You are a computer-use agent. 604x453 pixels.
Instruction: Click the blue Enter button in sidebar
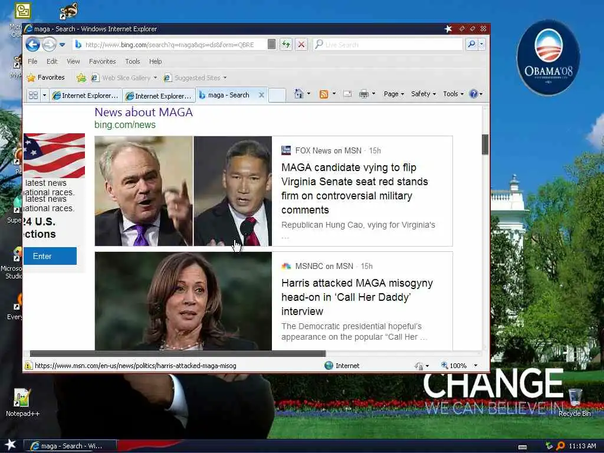tap(50, 256)
